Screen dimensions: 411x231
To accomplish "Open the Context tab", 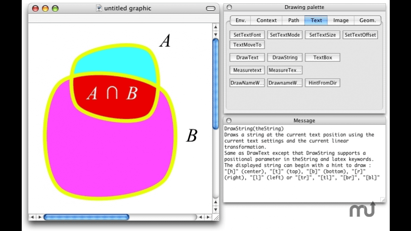I will coord(266,20).
